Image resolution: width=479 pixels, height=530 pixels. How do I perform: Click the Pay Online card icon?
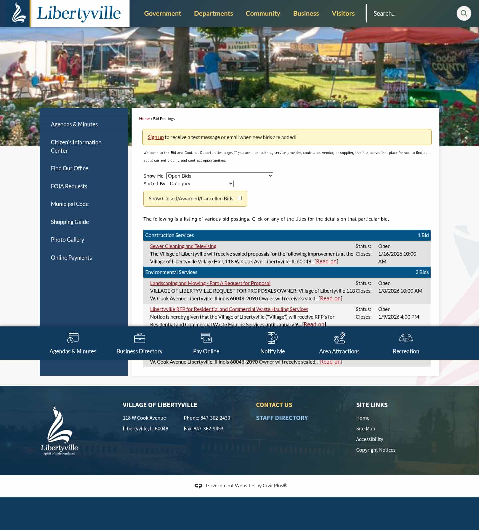(x=206, y=338)
